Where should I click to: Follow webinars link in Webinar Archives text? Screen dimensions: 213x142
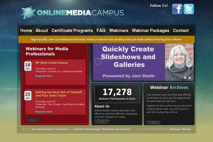pyautogui.click(x=157, y=94)
